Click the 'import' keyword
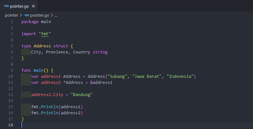Image resolution: width=253 pixels, height=129 pixels. coord(29,34)
